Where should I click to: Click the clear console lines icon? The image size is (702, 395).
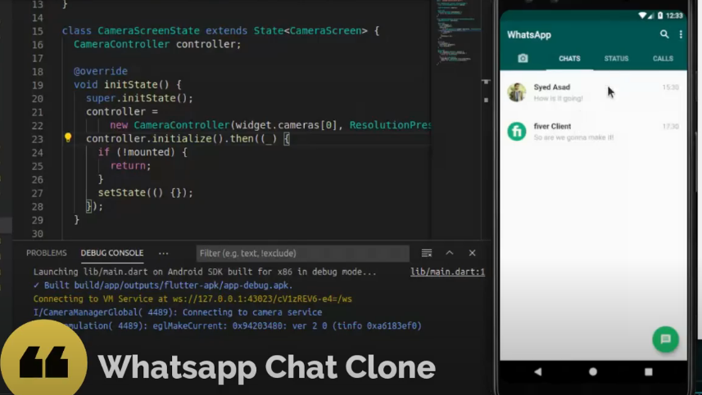tap(427, 254)
